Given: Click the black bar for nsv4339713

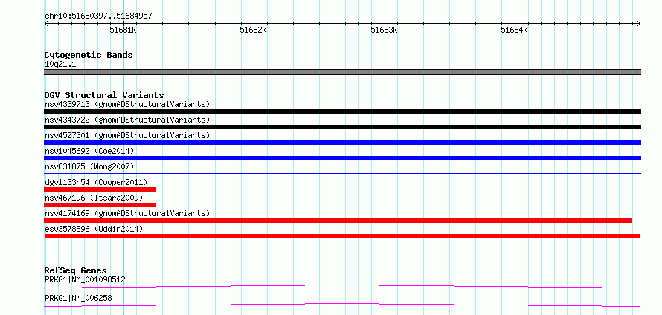Looking at the screenshot, I should [x=342, y=111].
